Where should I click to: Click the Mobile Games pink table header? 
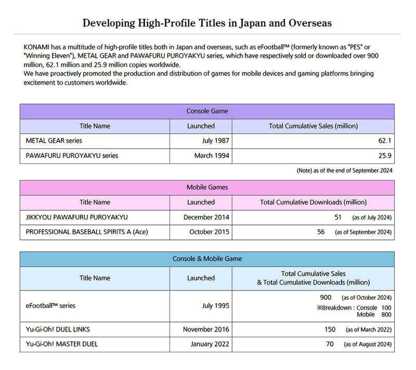207,187
